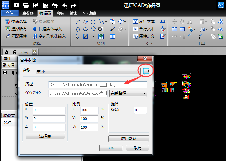The image size is (226, 161).
Task: Switch to the 编辑器 tab
Action: 45,13
